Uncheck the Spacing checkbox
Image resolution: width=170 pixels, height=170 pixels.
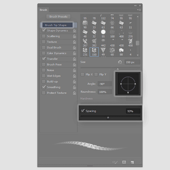pos(82,111)
